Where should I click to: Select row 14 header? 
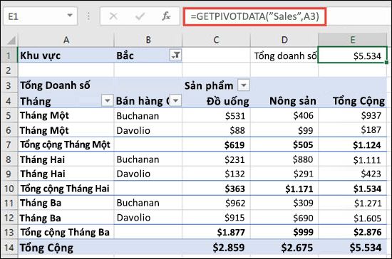9,248
